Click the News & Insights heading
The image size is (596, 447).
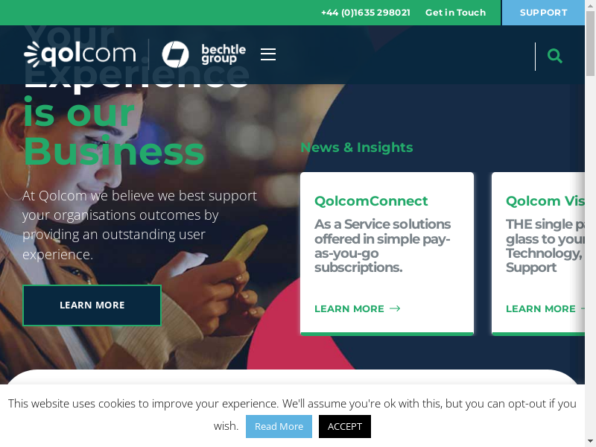pos(357,147)
